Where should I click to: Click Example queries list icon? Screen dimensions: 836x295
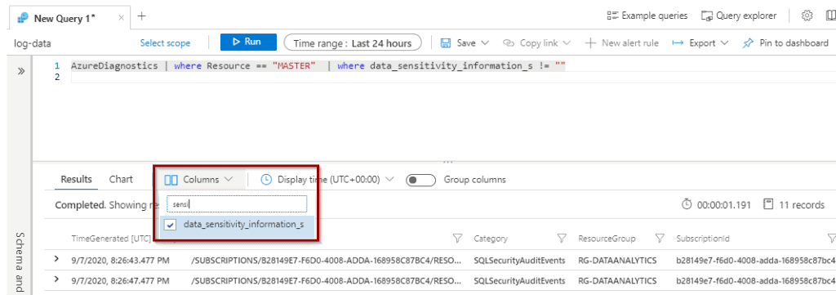(x=612, y=16)
